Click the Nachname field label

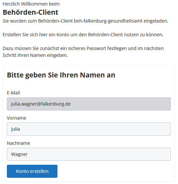(18, 143)
